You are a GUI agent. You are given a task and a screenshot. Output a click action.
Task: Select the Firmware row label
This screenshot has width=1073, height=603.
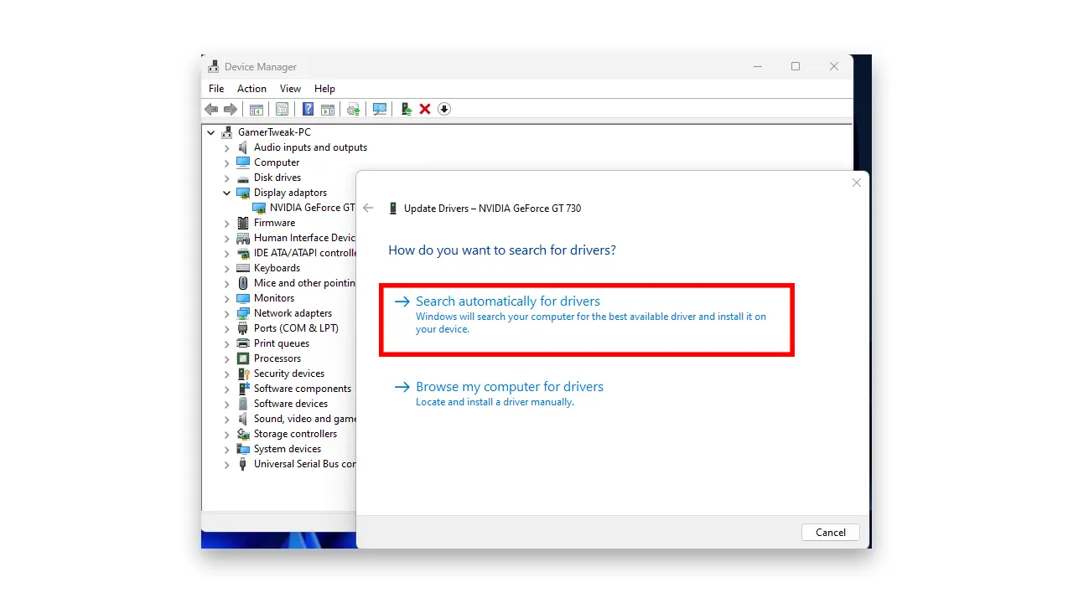(275, 223)
